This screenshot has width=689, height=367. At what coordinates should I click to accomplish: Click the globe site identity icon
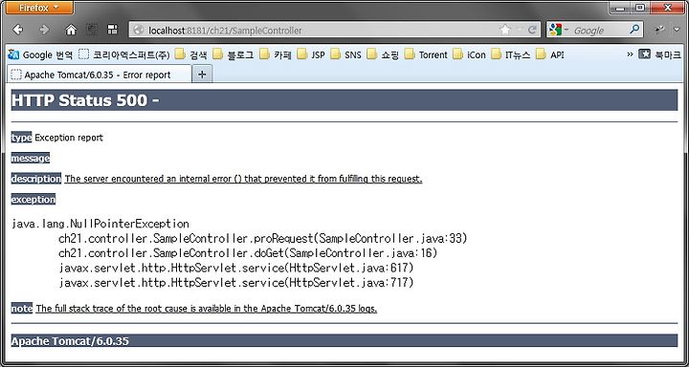139,31
